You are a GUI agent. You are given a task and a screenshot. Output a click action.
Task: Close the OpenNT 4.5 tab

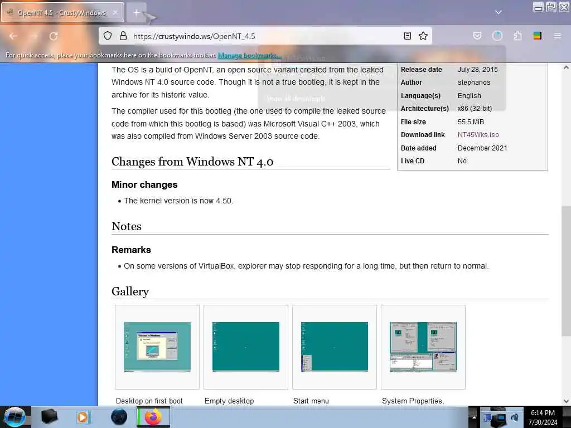tap(115, 13)
